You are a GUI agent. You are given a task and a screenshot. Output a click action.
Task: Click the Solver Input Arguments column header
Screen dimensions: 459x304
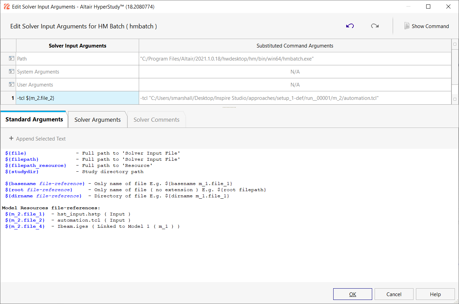coord(77,46)
